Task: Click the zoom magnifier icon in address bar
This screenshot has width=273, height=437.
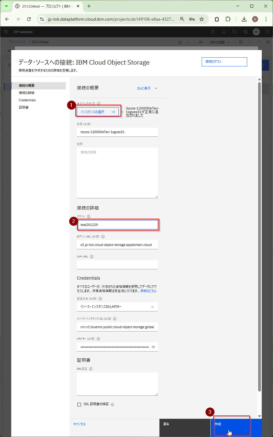Action: pos(182,19)
